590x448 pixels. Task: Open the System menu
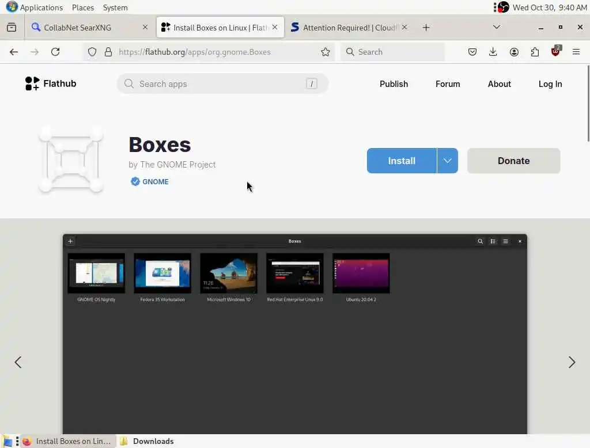coord(115,7)
